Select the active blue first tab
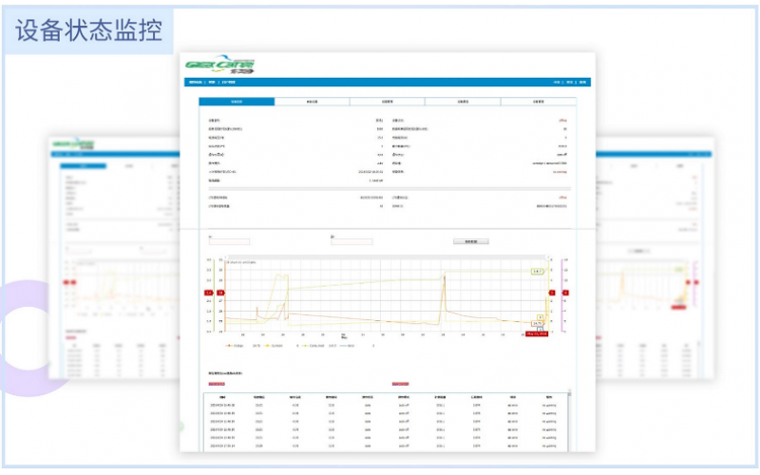 pyautogui.click(x=237, y=101)
